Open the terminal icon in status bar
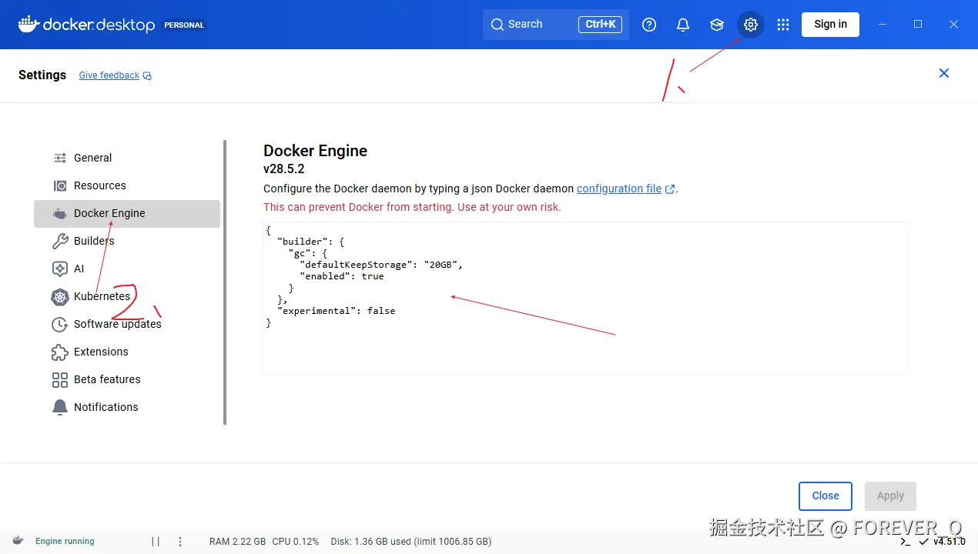This screenshot has width=978, height=554. [906, 542]
